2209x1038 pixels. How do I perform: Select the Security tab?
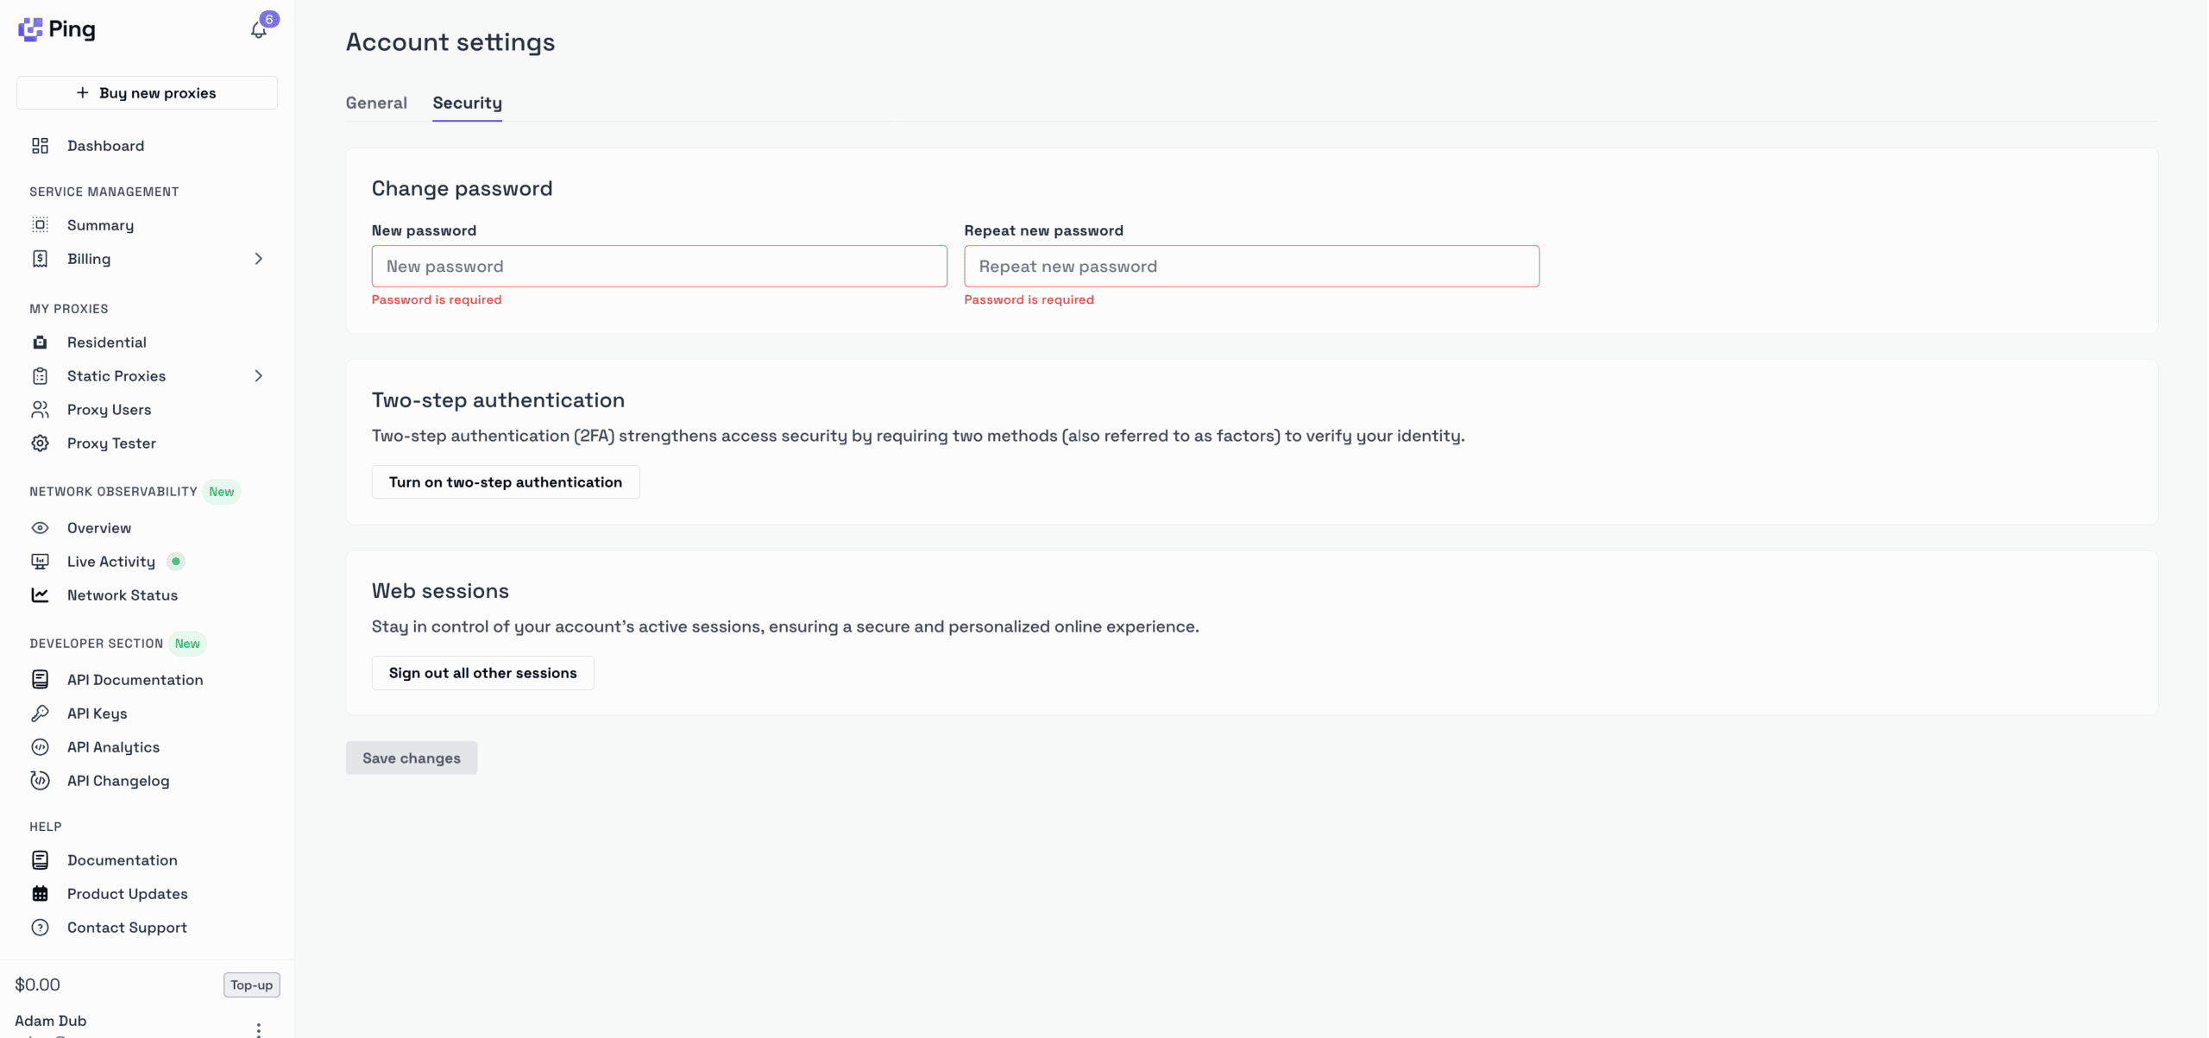(467, 103)
